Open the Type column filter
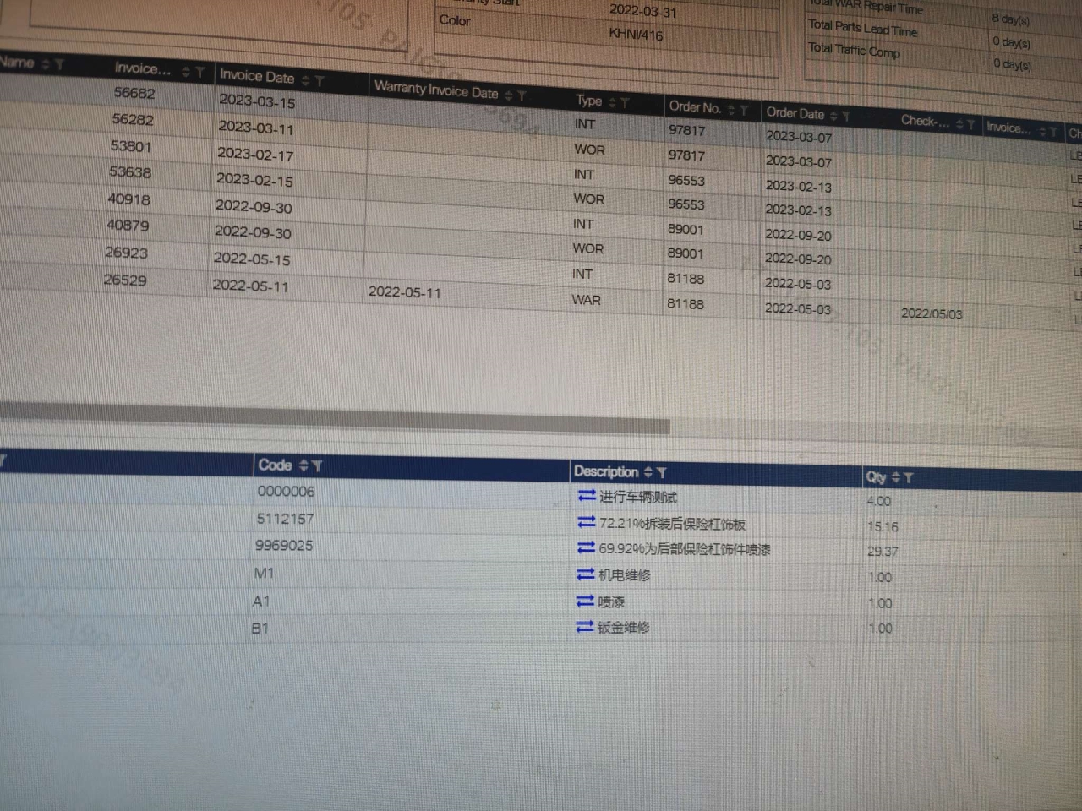 pyautogui.click(x=625, y=103)
